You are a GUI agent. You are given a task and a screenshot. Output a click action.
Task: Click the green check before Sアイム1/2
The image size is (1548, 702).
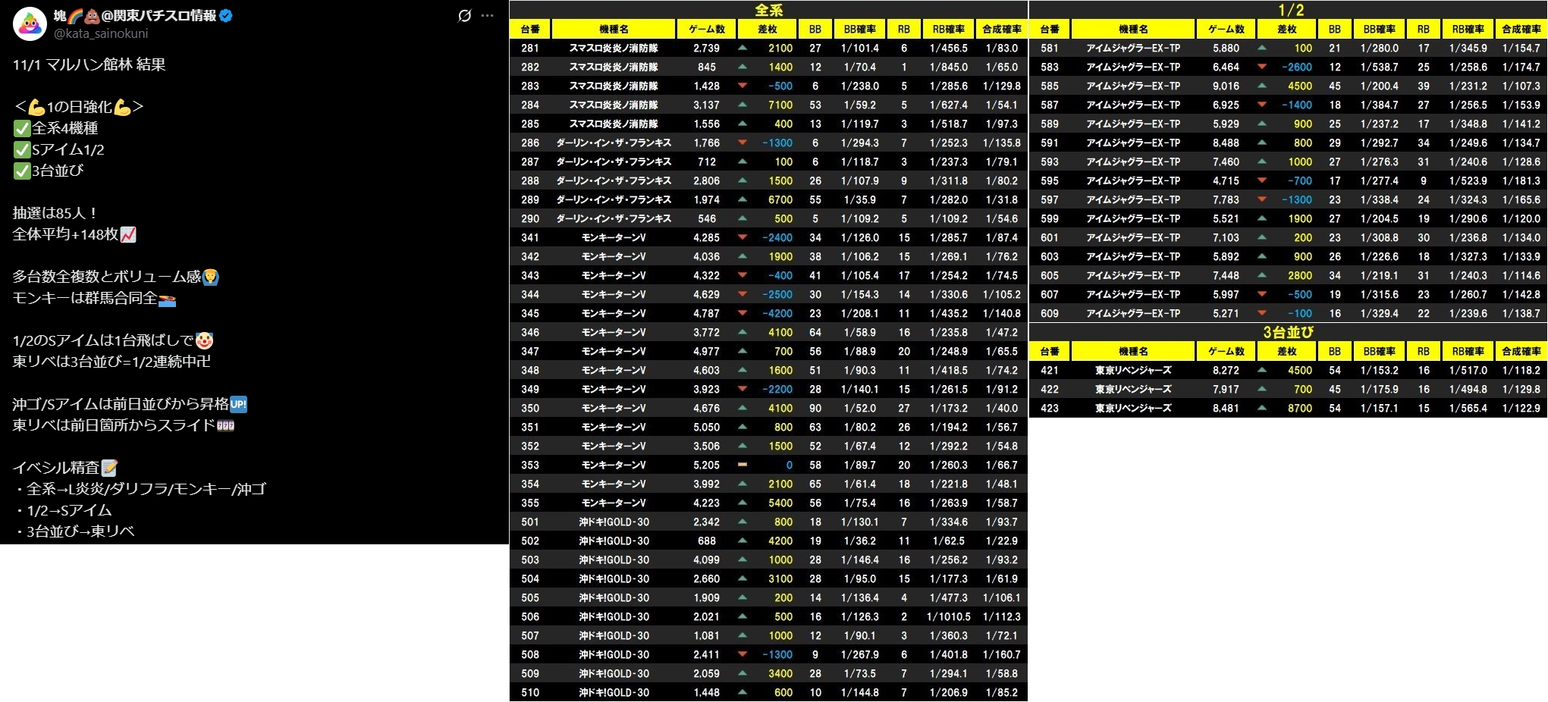(x=21, y=149)
